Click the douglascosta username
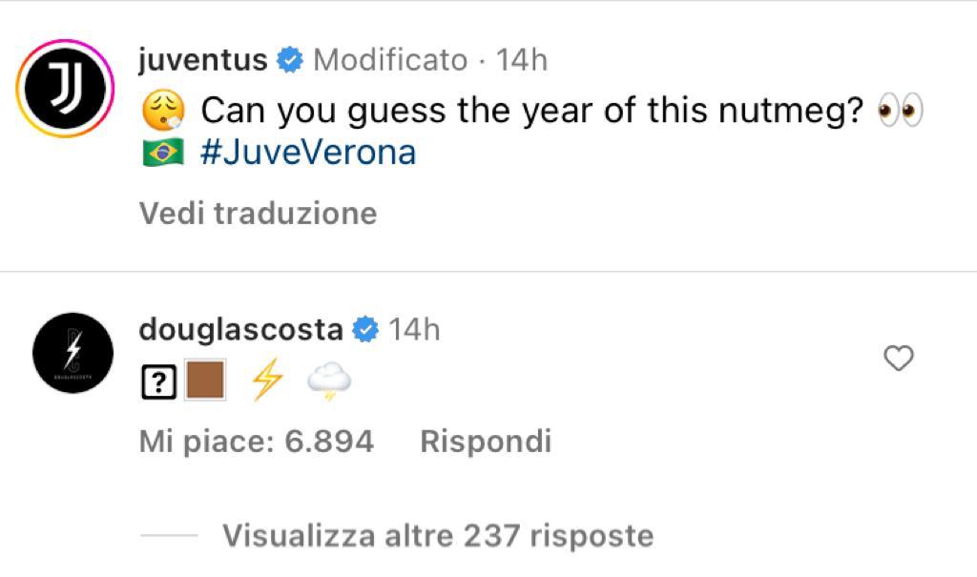This screenshot has height=577, width=977. (240, 330)
